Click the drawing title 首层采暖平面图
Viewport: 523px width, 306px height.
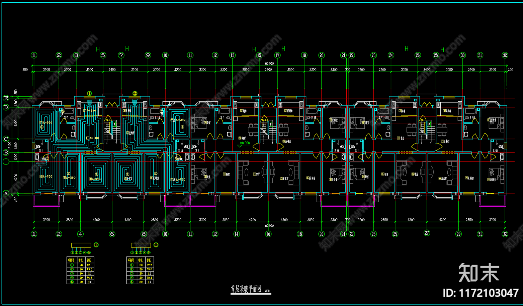[246, 289]
